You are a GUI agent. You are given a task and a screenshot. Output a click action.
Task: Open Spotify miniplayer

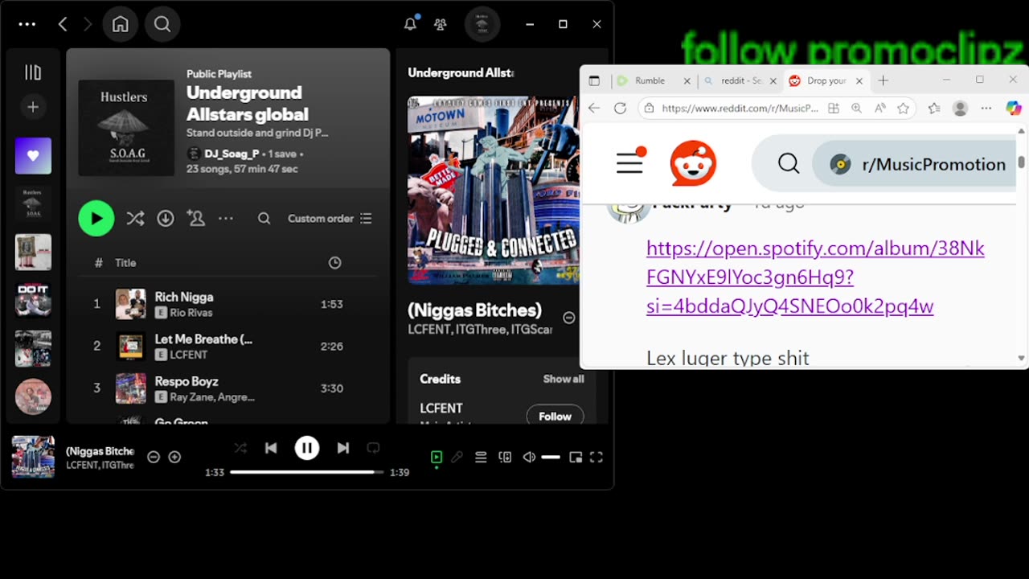click(x=576, y=457)
